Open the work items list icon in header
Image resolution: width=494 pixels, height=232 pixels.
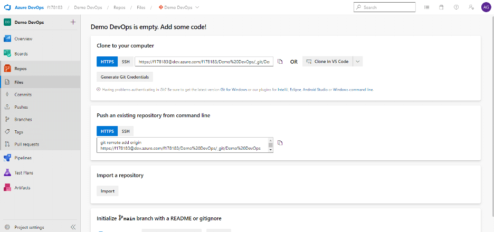point(426,7)
